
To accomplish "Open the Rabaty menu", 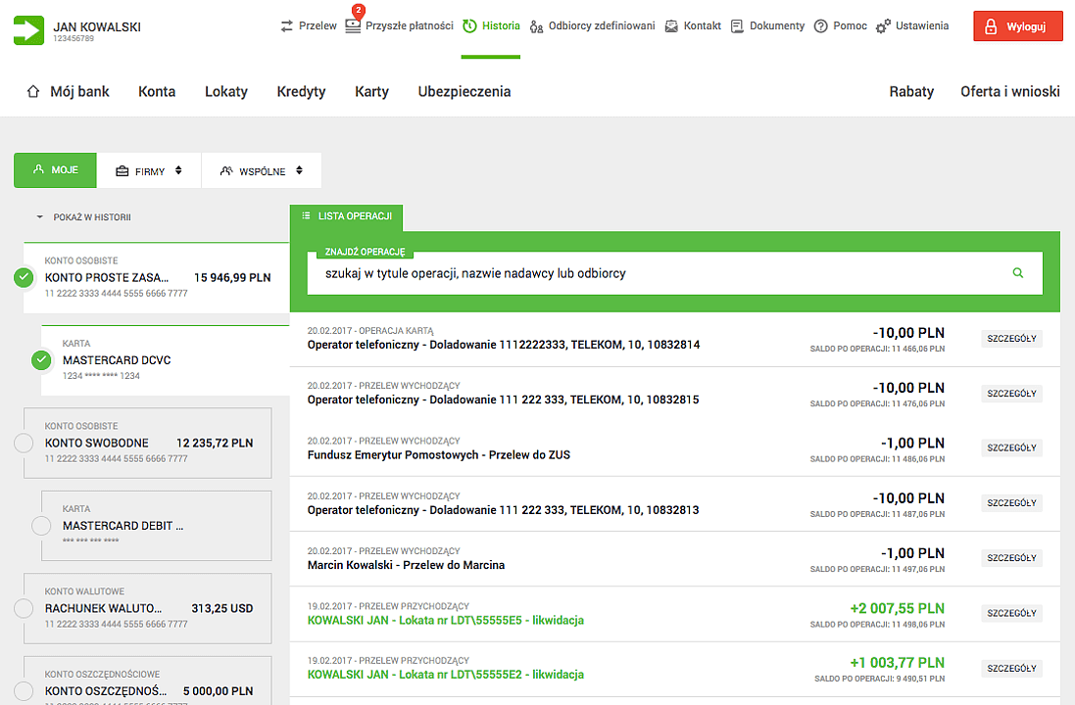I will [911, 91].
